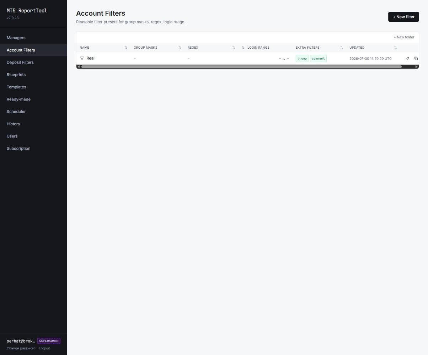Click the right arrow on the horizontal scrollbar
Screen dimensions: 428x355
pos(417,67)
